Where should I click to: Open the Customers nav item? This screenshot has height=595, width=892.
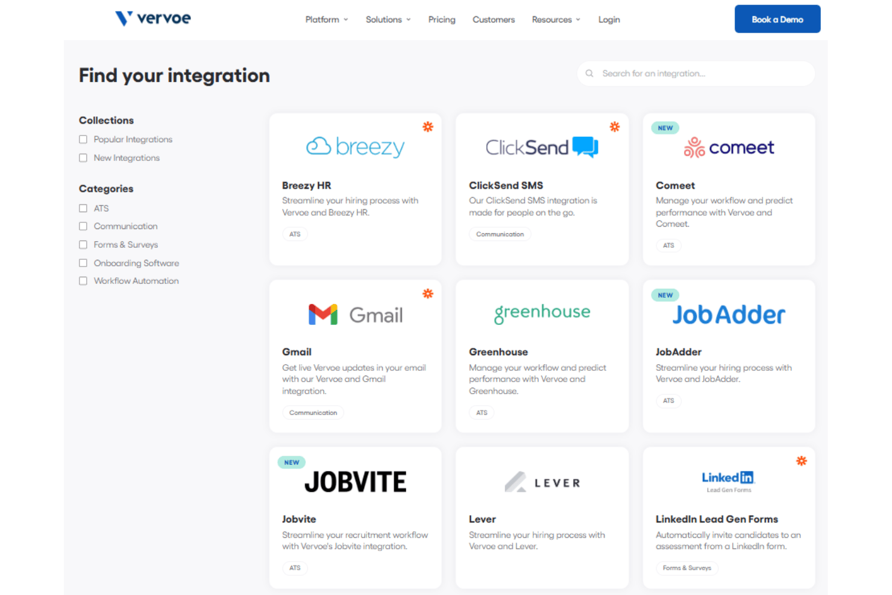494,19
